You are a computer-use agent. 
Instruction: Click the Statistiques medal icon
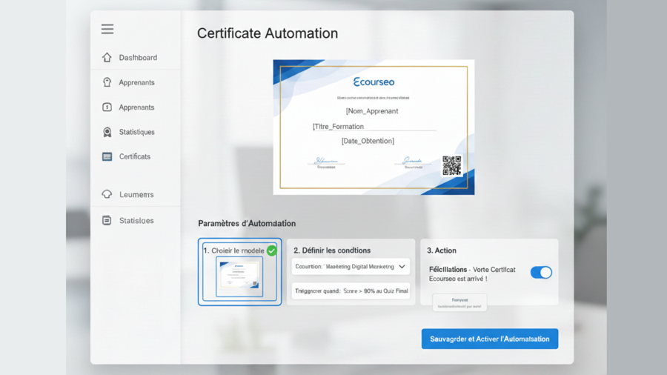click(x=107, y=132)
